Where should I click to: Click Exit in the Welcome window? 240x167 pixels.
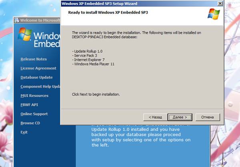click(x=24, y=132)
